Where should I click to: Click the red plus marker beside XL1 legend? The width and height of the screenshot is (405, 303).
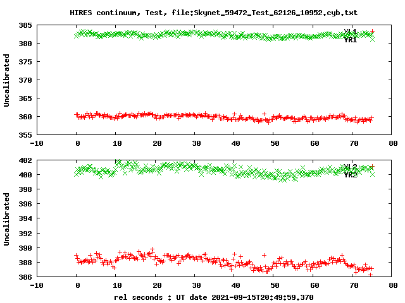point(372,31)
